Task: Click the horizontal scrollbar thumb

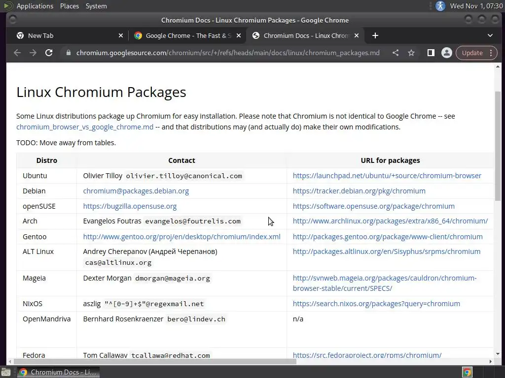Action: point(154,362)
